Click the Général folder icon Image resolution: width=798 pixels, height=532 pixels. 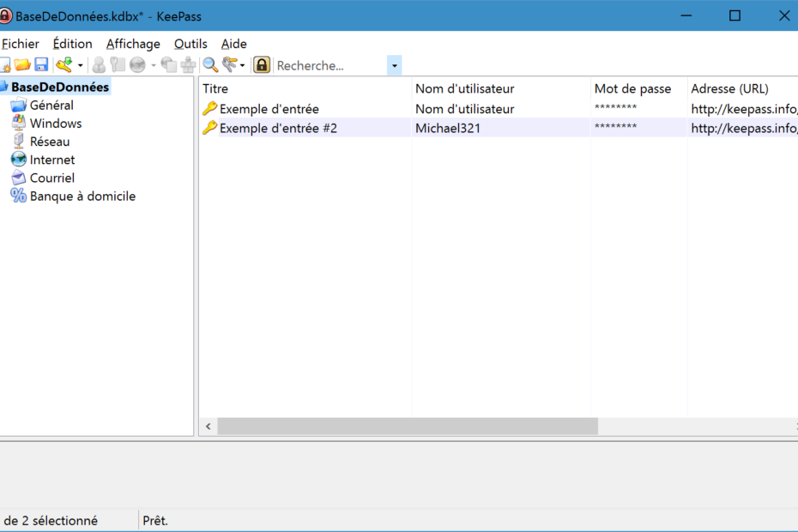18,106
